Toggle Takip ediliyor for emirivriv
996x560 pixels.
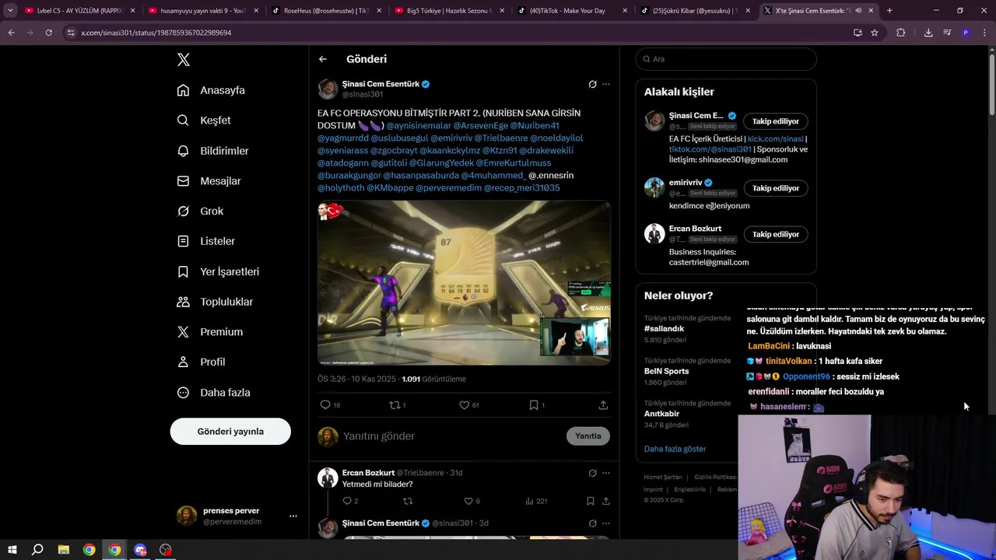776,188
